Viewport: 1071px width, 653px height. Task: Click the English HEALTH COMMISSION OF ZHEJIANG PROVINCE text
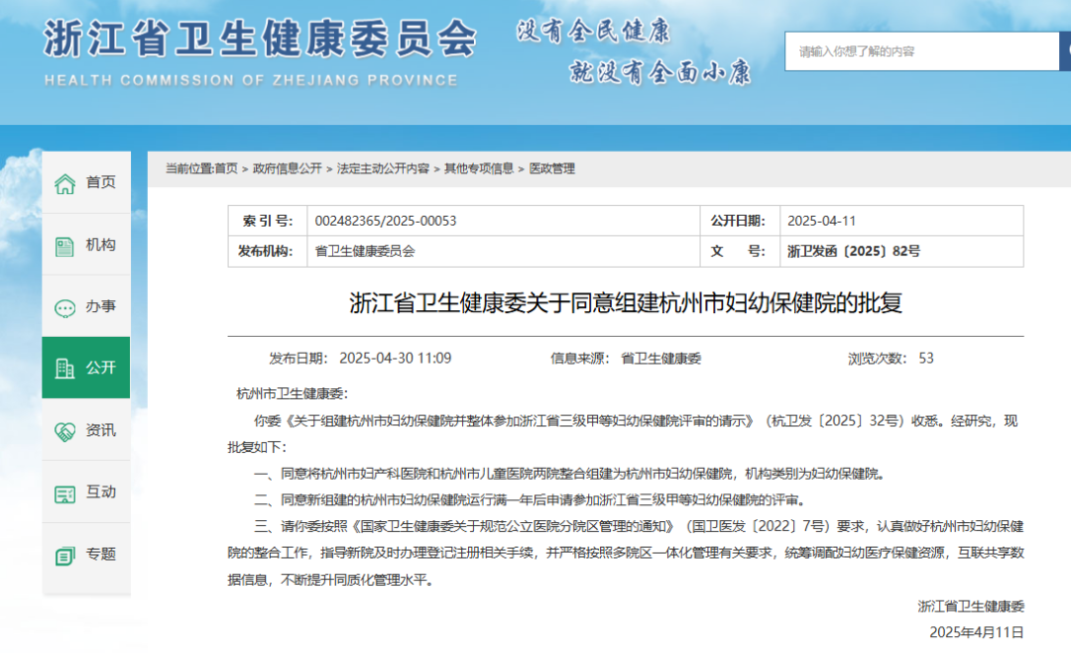pos(251,80)
